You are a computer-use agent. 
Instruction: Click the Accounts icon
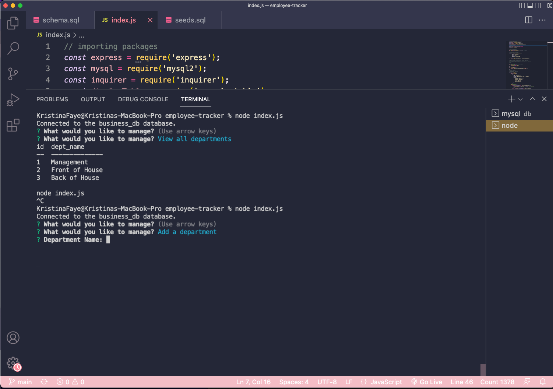point(13,337)
